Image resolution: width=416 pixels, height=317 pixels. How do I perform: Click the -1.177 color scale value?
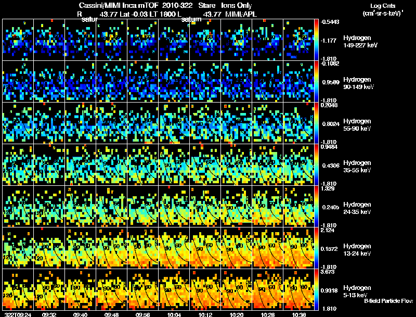coord(329,41)
